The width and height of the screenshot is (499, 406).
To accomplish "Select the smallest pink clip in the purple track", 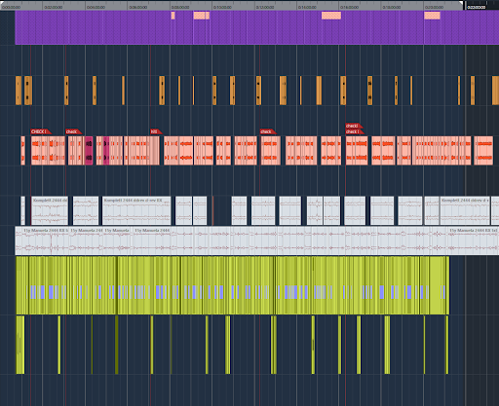I will tap(173, 16).
